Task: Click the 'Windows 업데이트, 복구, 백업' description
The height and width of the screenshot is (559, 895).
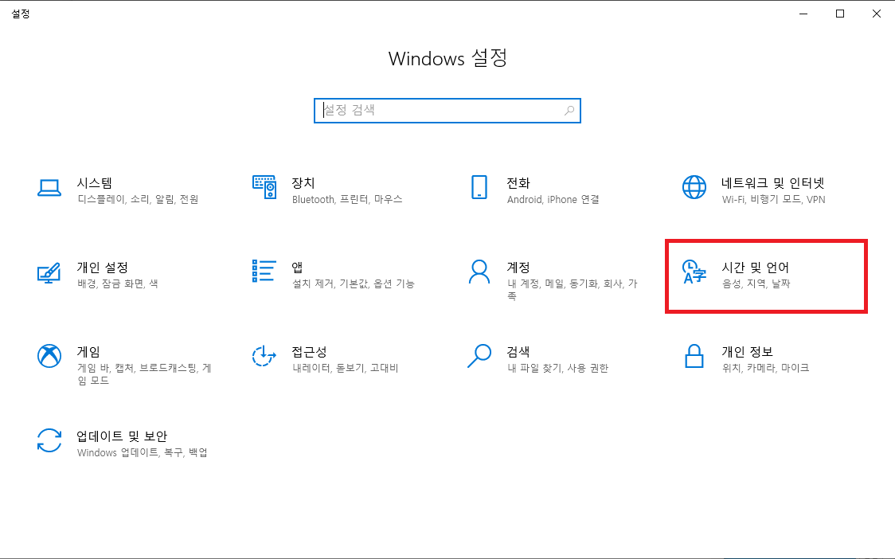Action: [142, 453]
